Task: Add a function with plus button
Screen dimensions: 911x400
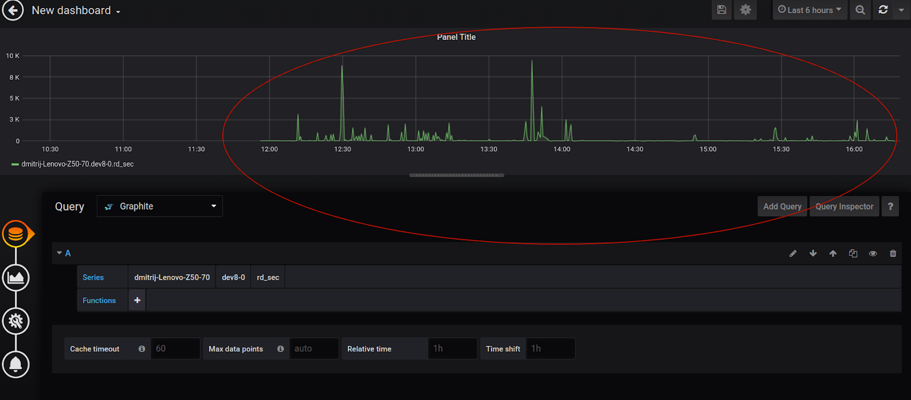Action: click(137, 300)
